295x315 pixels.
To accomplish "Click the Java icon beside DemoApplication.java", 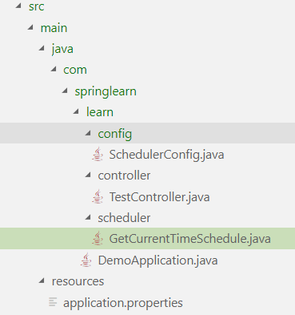I will click(x=86, y=260).
